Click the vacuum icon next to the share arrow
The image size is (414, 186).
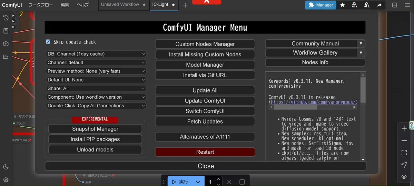pos(367,5)
